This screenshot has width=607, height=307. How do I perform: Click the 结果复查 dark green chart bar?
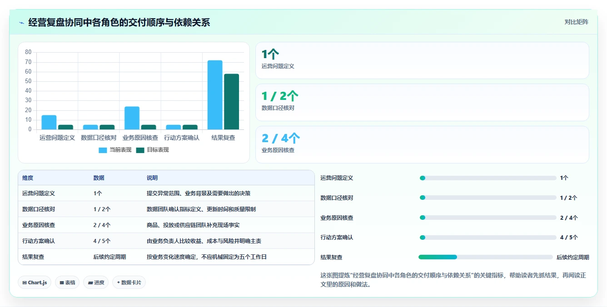click(231, 102)
